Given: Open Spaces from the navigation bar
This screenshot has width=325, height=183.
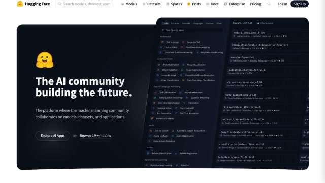Looking at the screenshot, I should [x=174, y=4].
